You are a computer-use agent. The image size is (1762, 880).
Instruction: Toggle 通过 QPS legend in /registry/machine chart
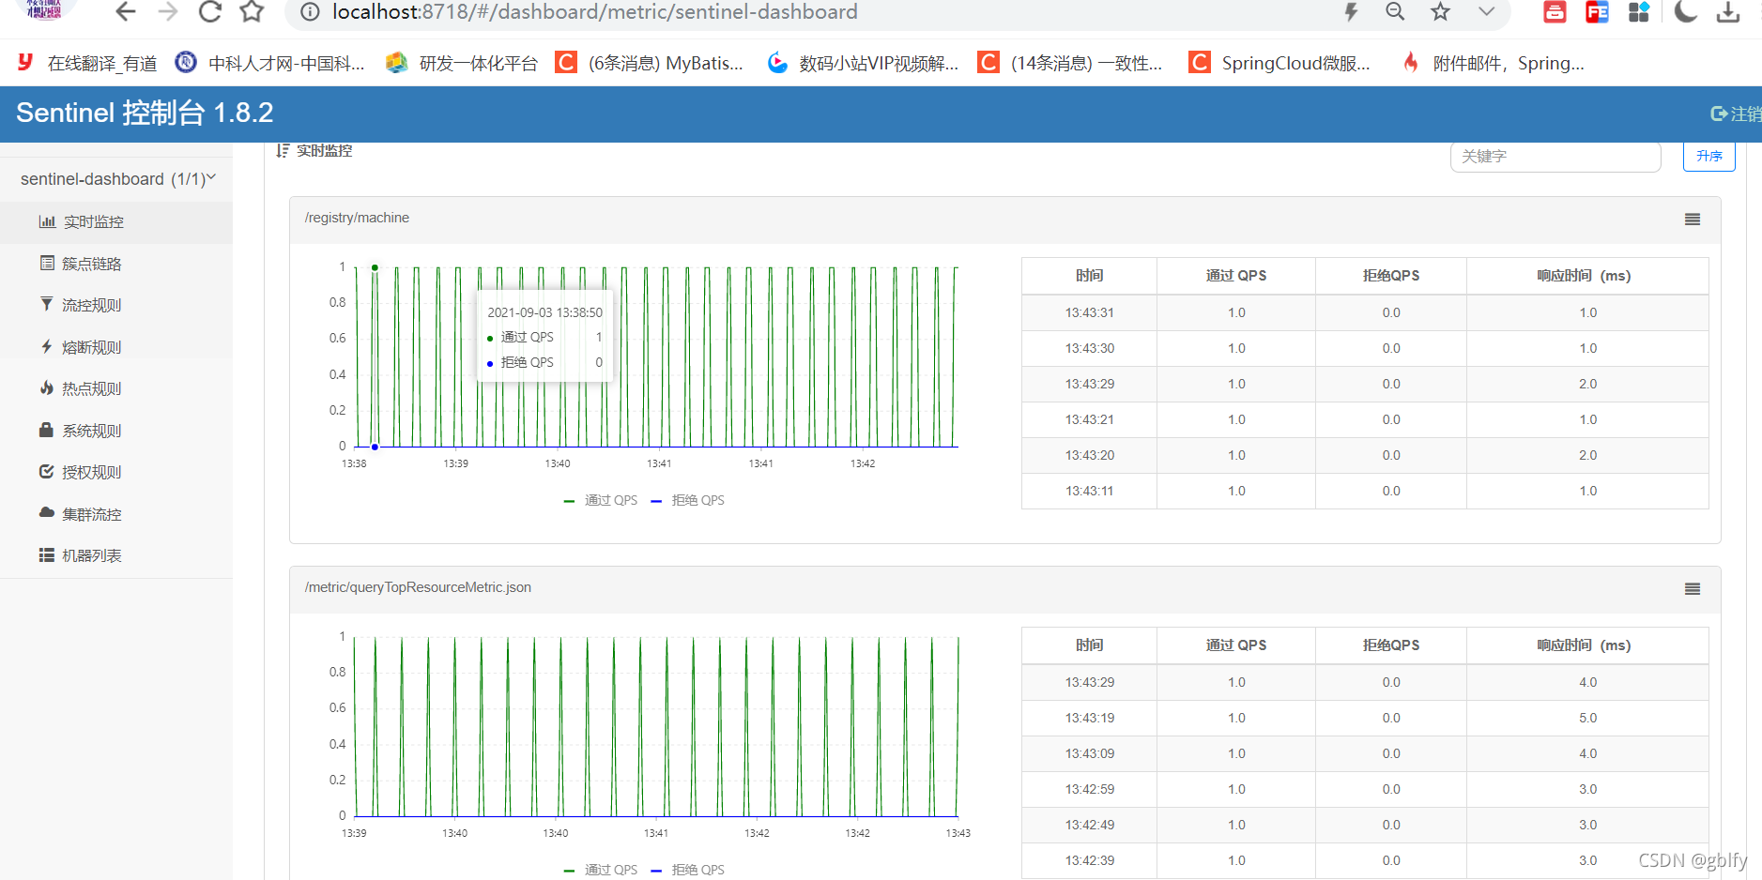coord(601,500)
